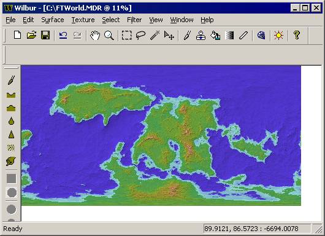
Task: Click the sun lighting settings icon
Action: coord(278,35)
